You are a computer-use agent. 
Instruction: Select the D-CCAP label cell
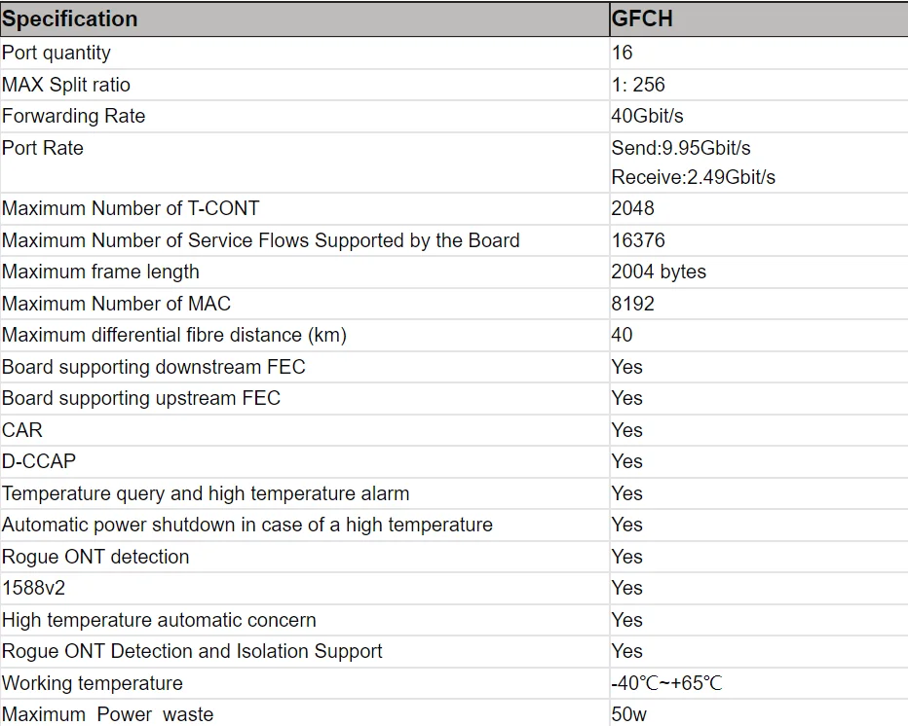click(39, 461)
